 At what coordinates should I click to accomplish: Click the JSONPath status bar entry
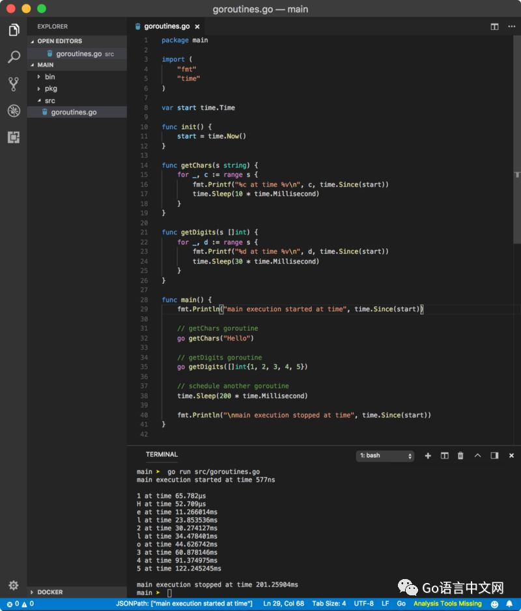184,604
